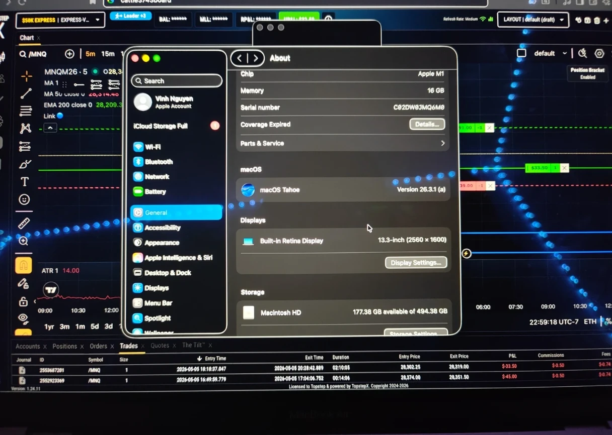This screenshot has height=435, width=612.
Task: Tick the checkbox beside 'default' in chart header
Action: pyautogui.click(x=521, y=53)
